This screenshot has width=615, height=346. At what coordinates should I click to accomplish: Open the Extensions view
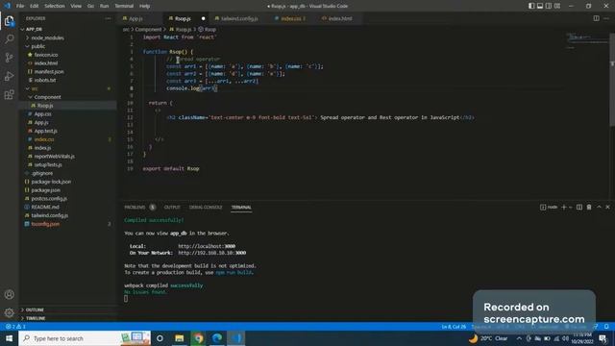(9, 94)
